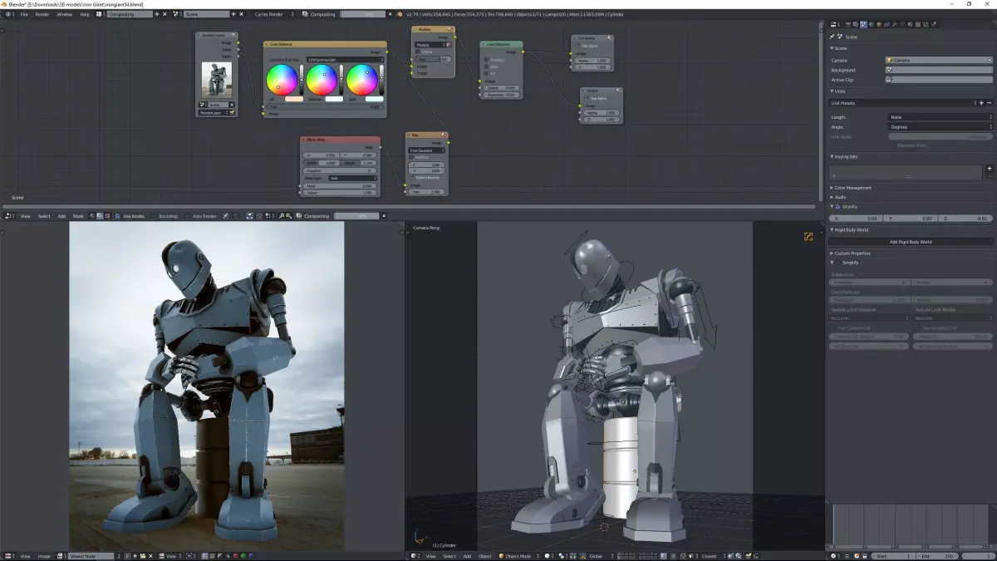This screenshot has height=561, width=997.
Task: Open Correction Formula dropdown
Action: [345, 60]
